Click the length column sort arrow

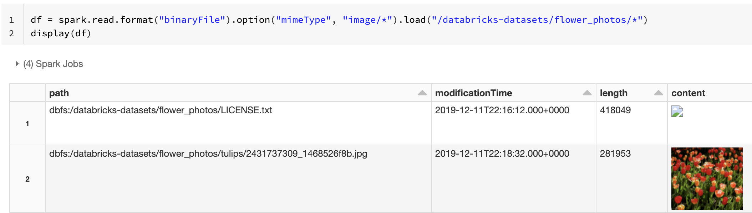(x=658, y=93)
